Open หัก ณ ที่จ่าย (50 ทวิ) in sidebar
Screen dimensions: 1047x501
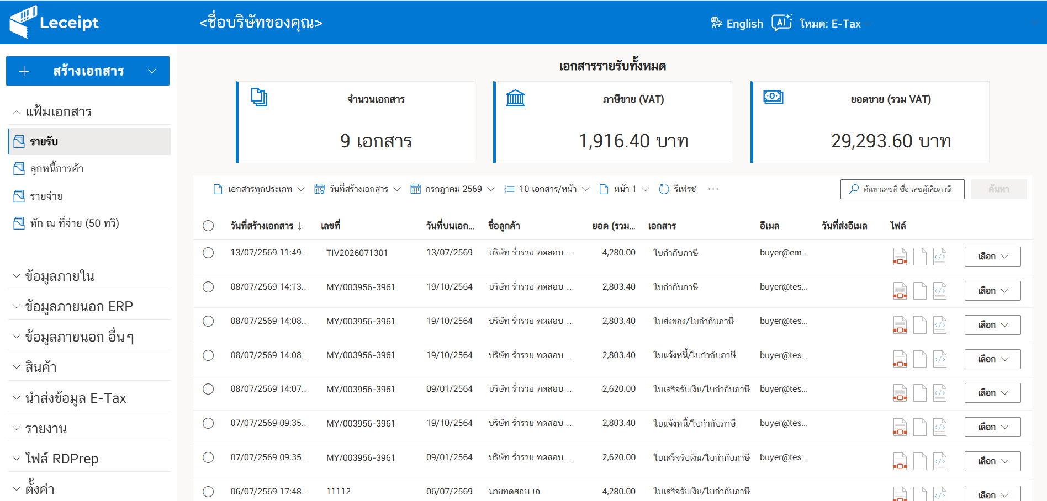pos(90,223)
